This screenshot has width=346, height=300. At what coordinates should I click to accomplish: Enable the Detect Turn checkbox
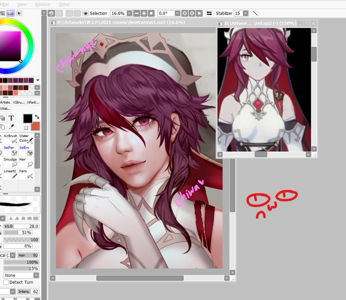(x=6, y=282)
